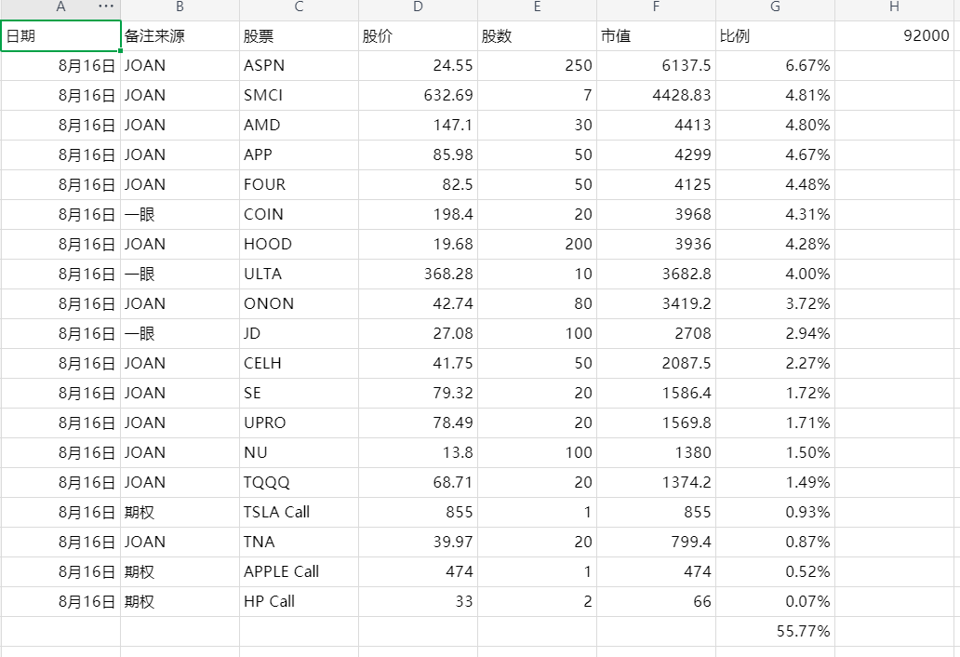Click column H header
Image resolution: width=960 pixels, height=657 pixels.
coord(894,7)
